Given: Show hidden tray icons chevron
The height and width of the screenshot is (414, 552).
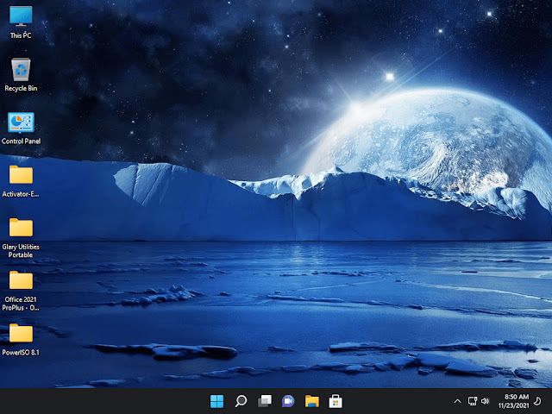Looking at the screenshot, I should [x=457, y=401].
